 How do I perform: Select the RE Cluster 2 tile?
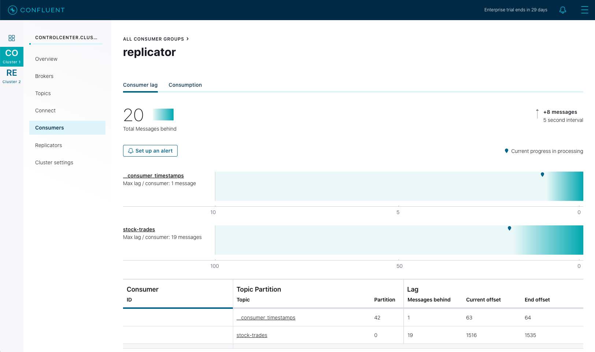coord(12,76)
